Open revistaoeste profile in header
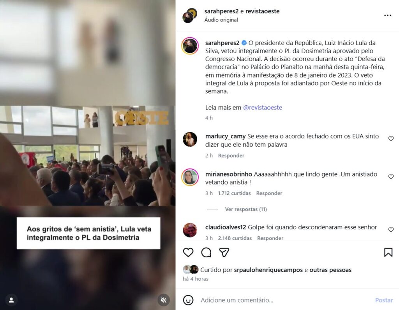The height and width of the screenshot is (310, 399). point(262,11)
